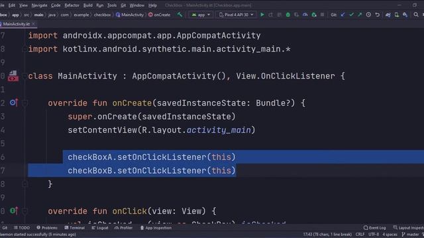Open the App Inspection tool window
Image resolution: width=424 pixels, height=238 pixels.
click(x=156, y=227)
